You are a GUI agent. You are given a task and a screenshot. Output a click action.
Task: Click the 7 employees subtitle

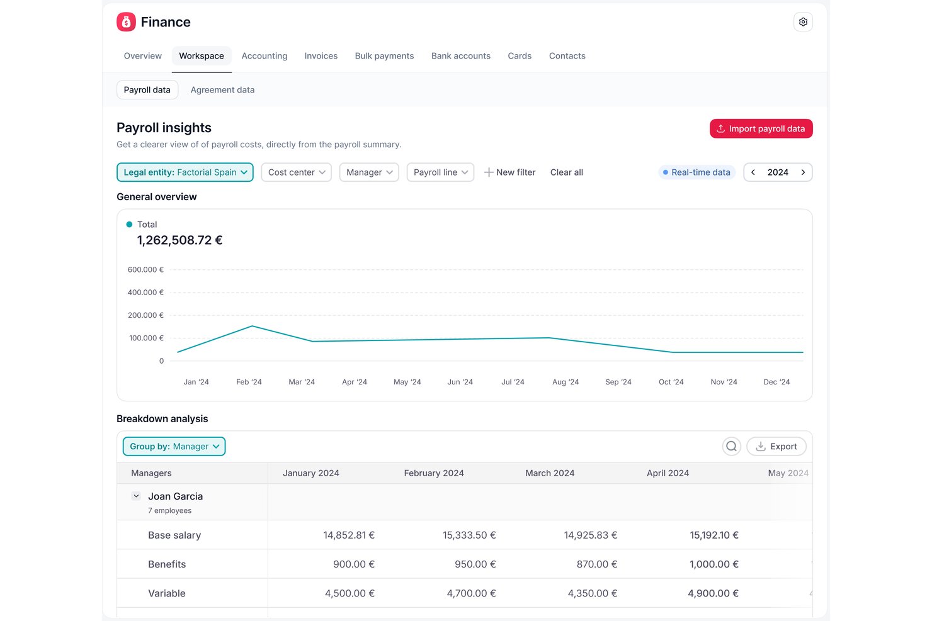click(x=169, y=511)
